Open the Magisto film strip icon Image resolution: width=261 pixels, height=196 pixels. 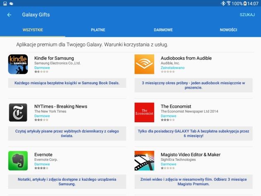pos(144,161)
